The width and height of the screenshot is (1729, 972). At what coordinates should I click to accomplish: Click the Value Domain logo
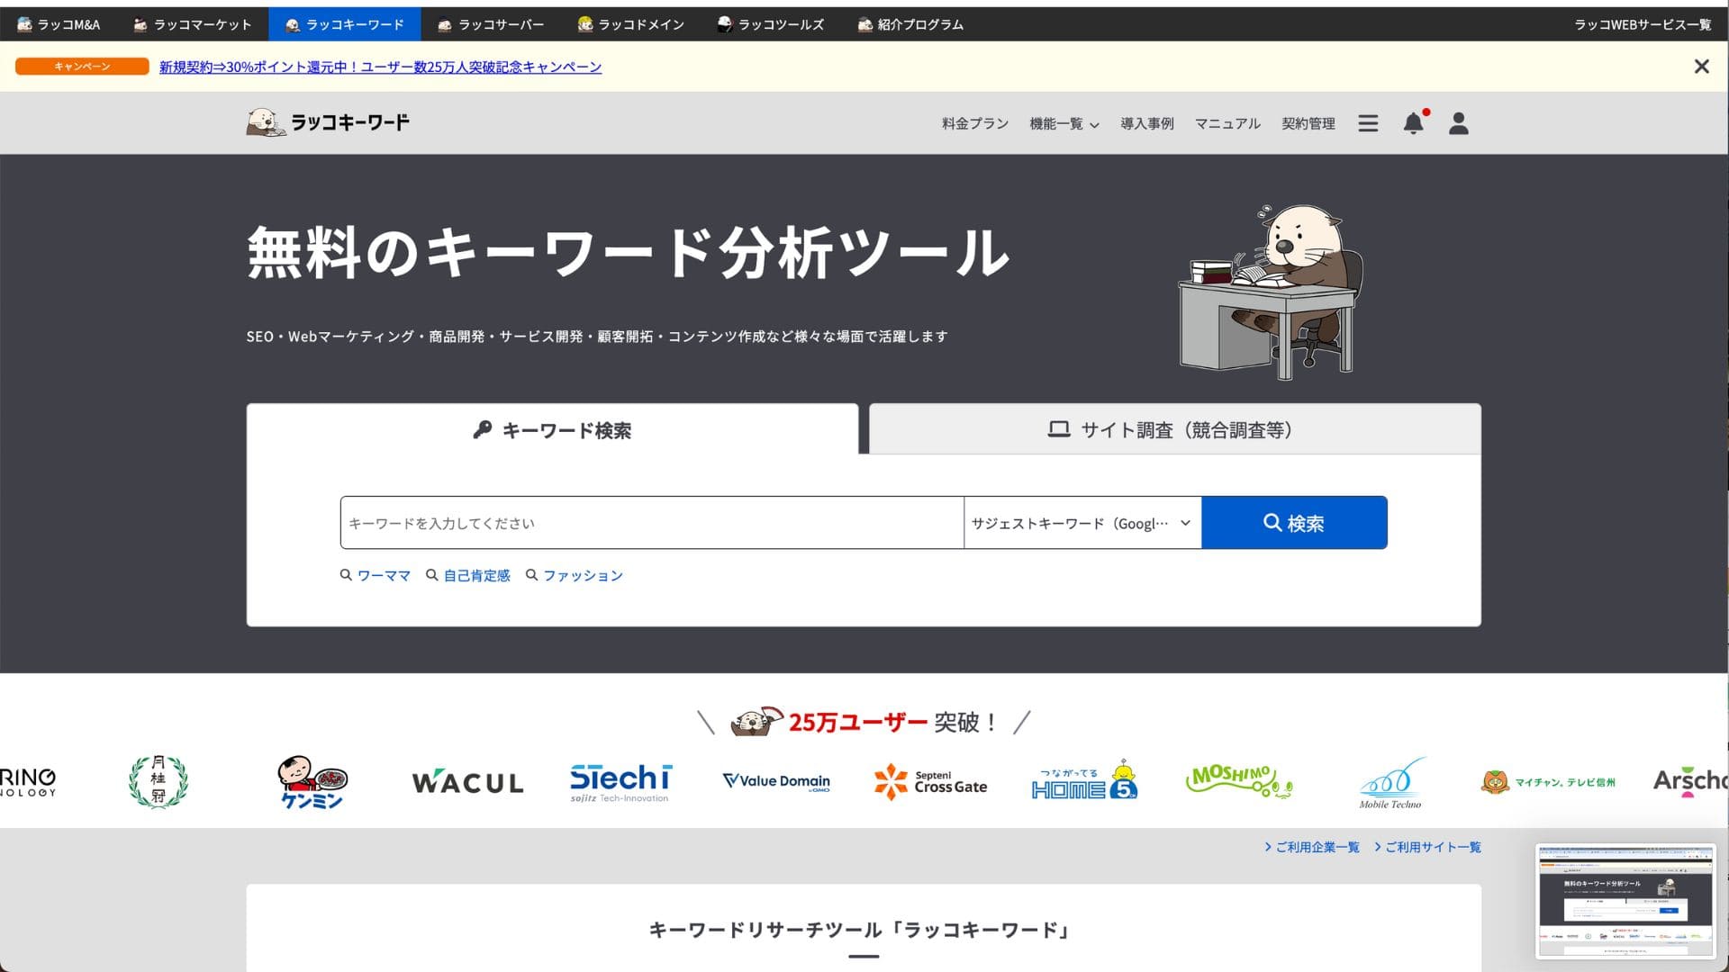click(x=776, y=781)
